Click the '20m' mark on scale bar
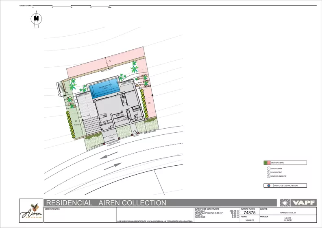This screenshot has width=322, height=228. pos(110,8)
